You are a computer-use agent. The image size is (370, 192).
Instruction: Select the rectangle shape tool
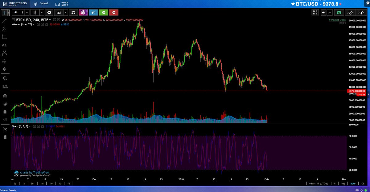point(4,37)
